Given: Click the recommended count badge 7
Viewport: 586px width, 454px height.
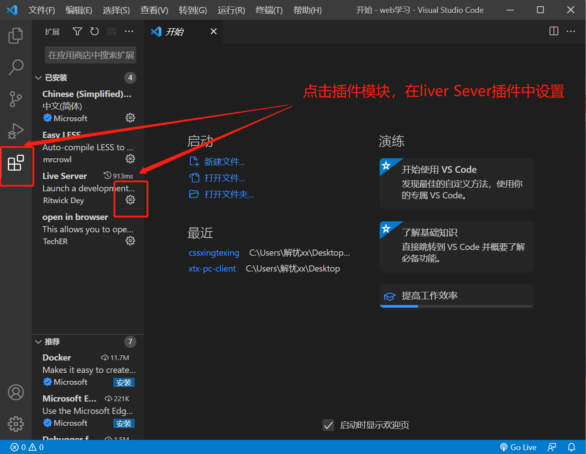Looking at the screenshot, I should click(130, 342).
